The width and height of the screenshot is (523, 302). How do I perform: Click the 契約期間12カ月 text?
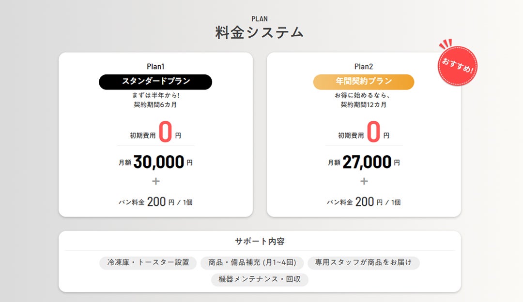pyautogui.click(x=364, y=104)
